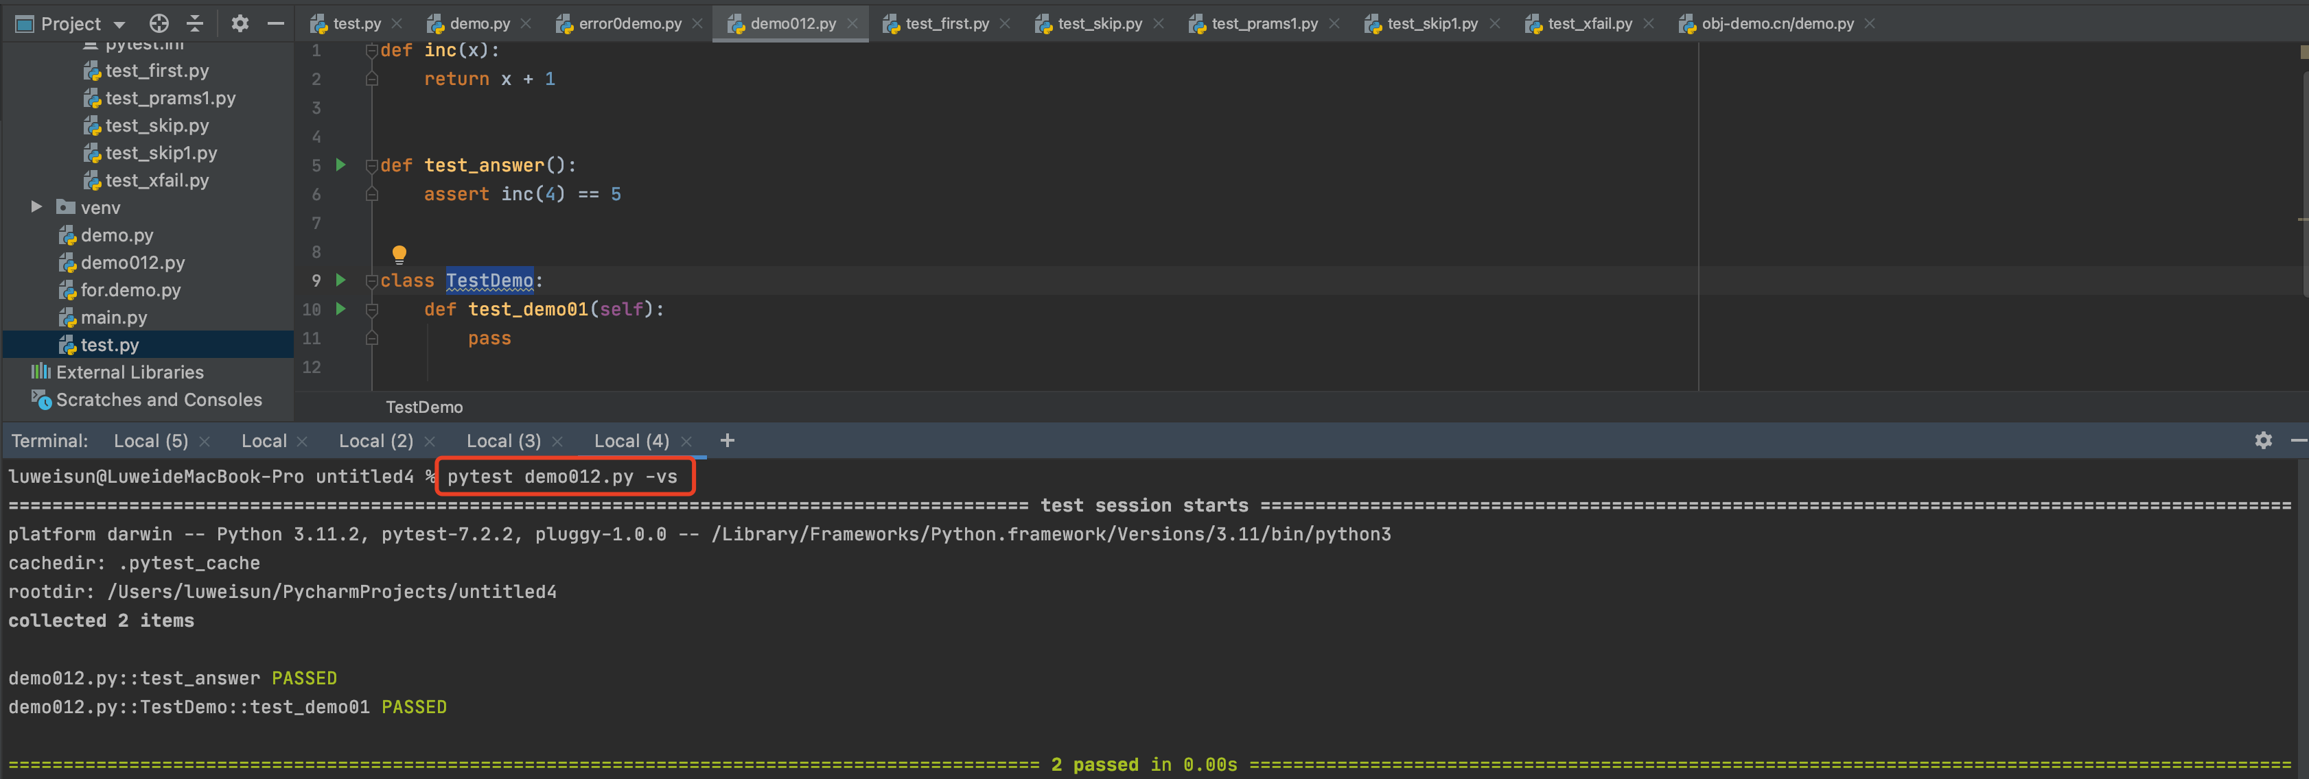Hide the Project panel with minus icon

click(x=275, y=23)
